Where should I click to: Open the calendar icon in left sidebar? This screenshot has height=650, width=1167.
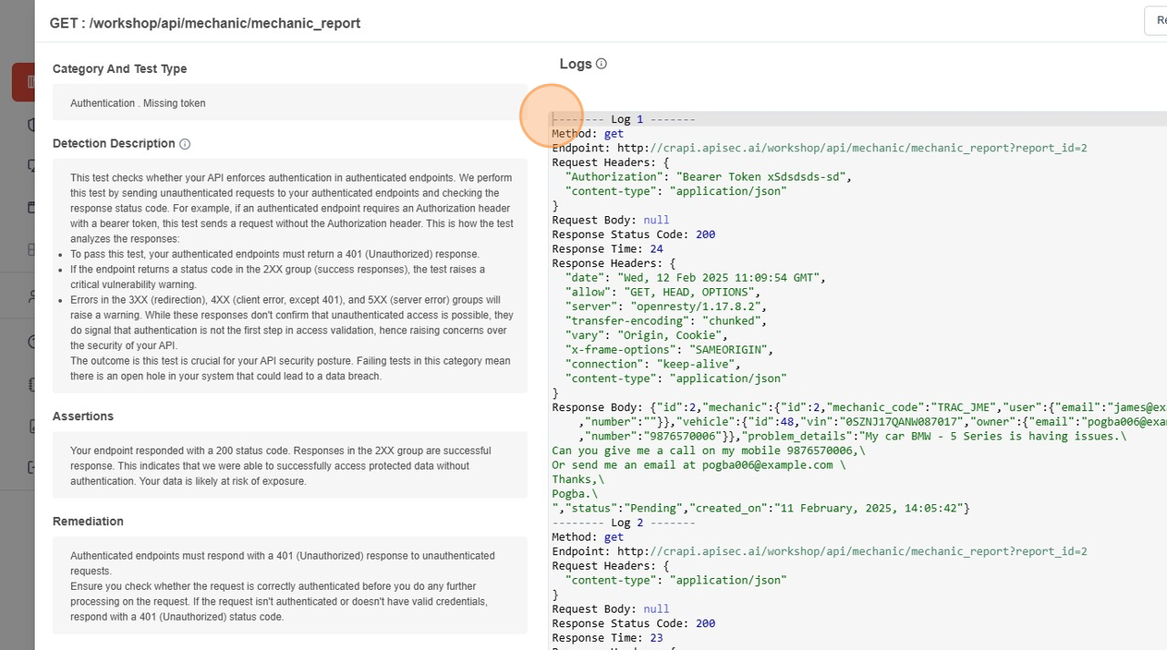(x=30, y=207)
